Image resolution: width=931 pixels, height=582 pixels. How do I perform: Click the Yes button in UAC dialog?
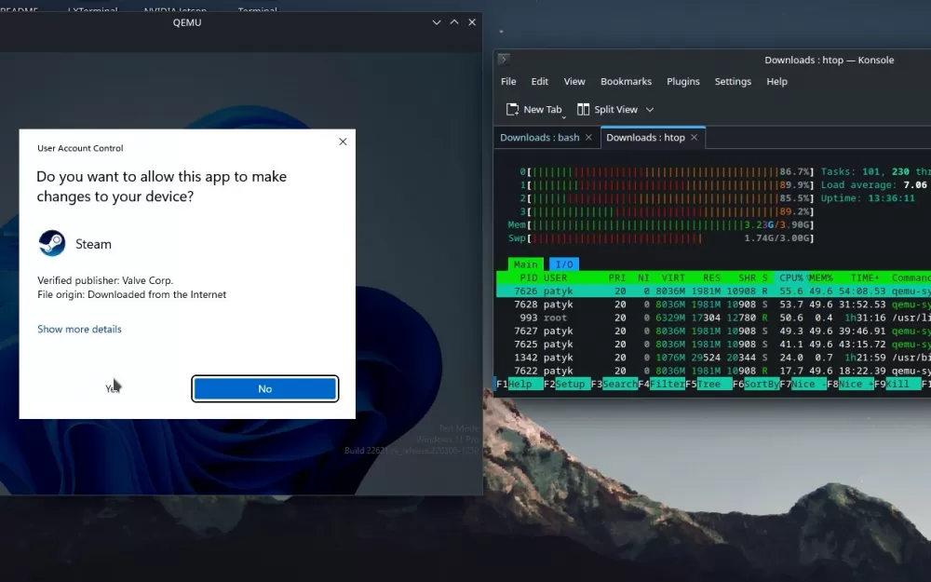pos(113,388)
